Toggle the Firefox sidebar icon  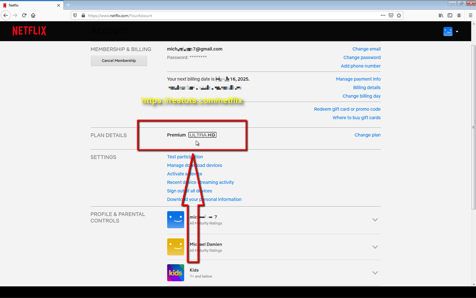450,16
